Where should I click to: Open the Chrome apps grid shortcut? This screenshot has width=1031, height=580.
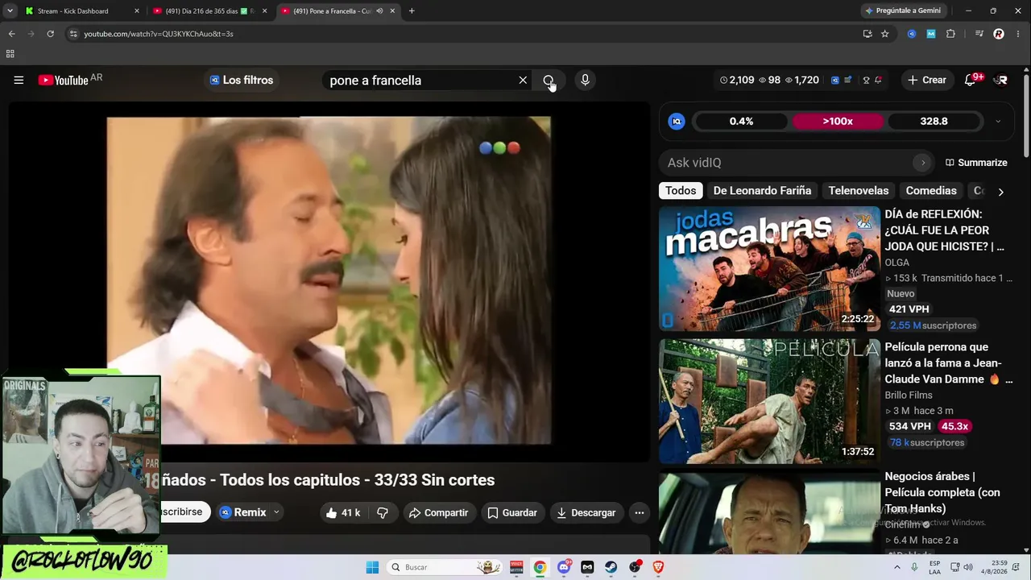[10, 54]
